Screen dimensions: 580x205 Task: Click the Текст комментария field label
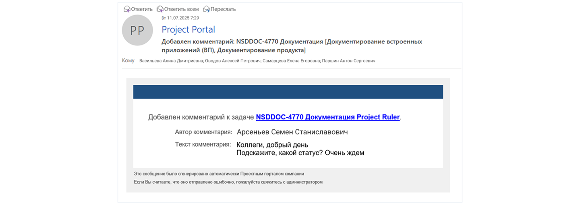tap(203, 145)
